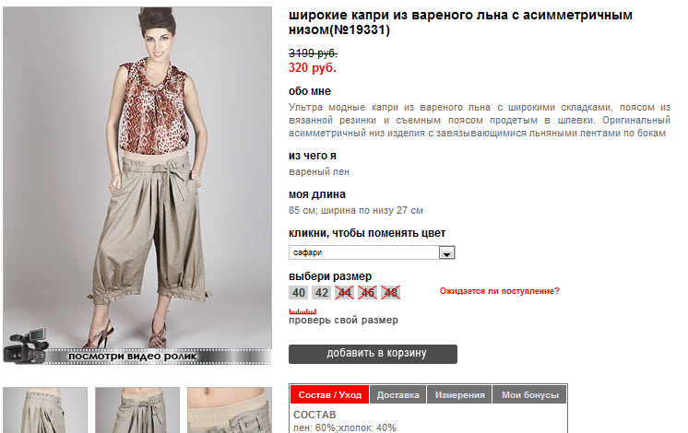
Task: Click Ожидается ли поступление? link
Action: 500,291
